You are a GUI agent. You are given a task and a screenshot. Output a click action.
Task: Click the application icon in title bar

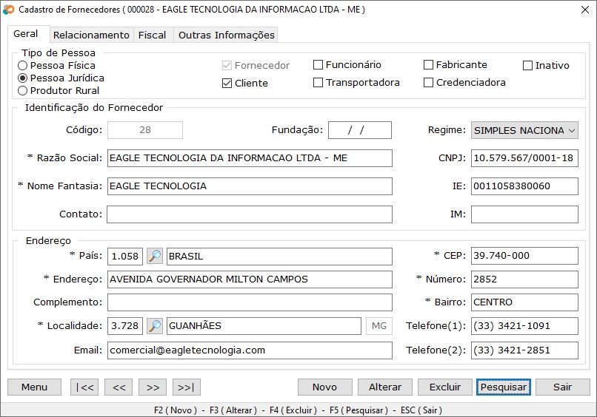click(x=9, y=10)
